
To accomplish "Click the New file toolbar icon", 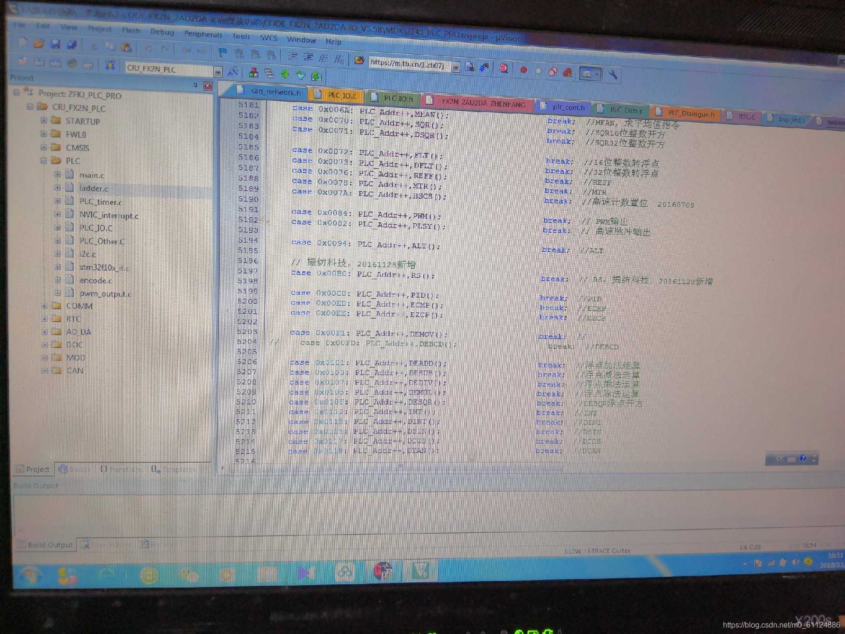I will (x=23, y=43).
